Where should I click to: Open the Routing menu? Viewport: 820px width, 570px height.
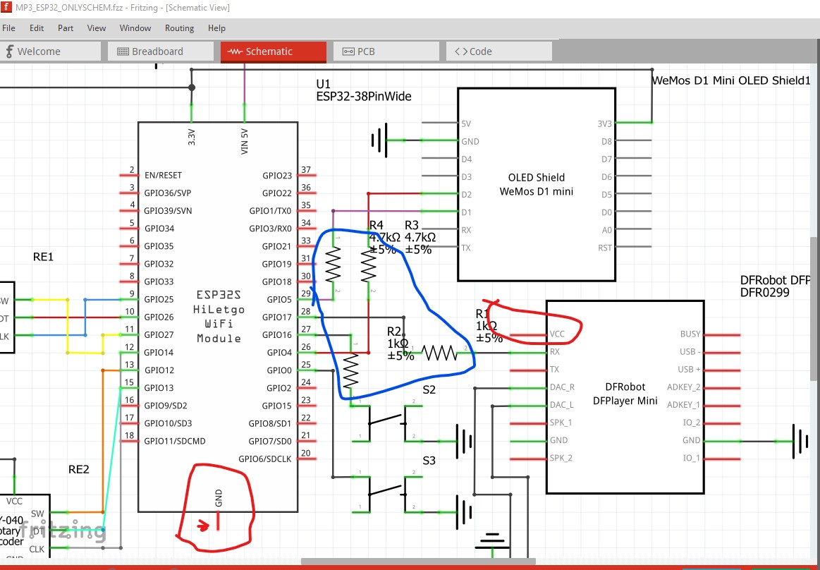click(179, 28)
